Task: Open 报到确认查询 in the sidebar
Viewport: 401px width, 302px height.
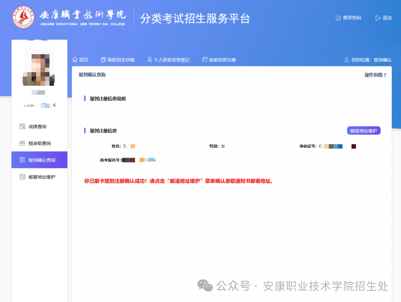Action: point(42,160)
